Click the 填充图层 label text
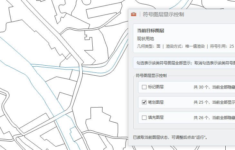Viewport: 235px width, 150px height. pyautogui.click(x=156, y=118)
